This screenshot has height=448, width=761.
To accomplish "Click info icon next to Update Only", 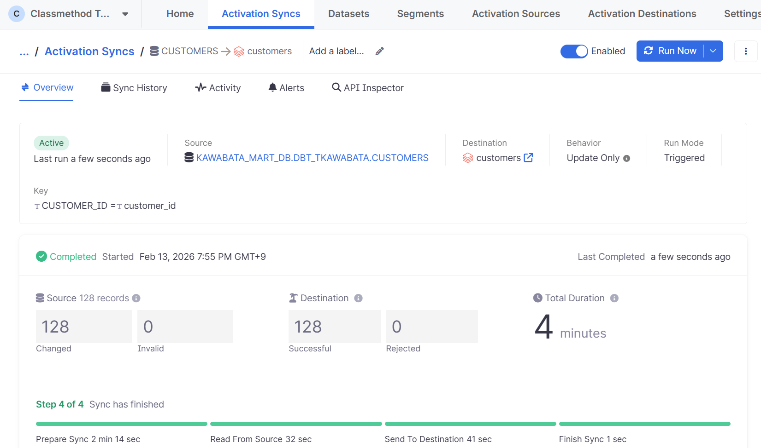I will [x=626, y=158].
